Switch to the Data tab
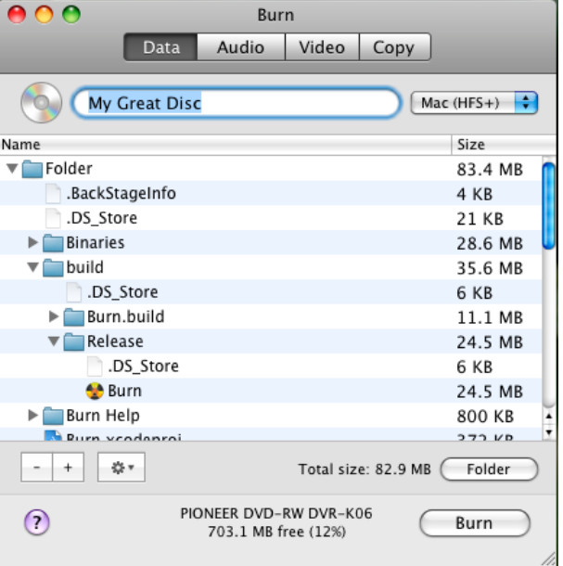Viewport: 563px width, 566px height. (x=161, y=47)
